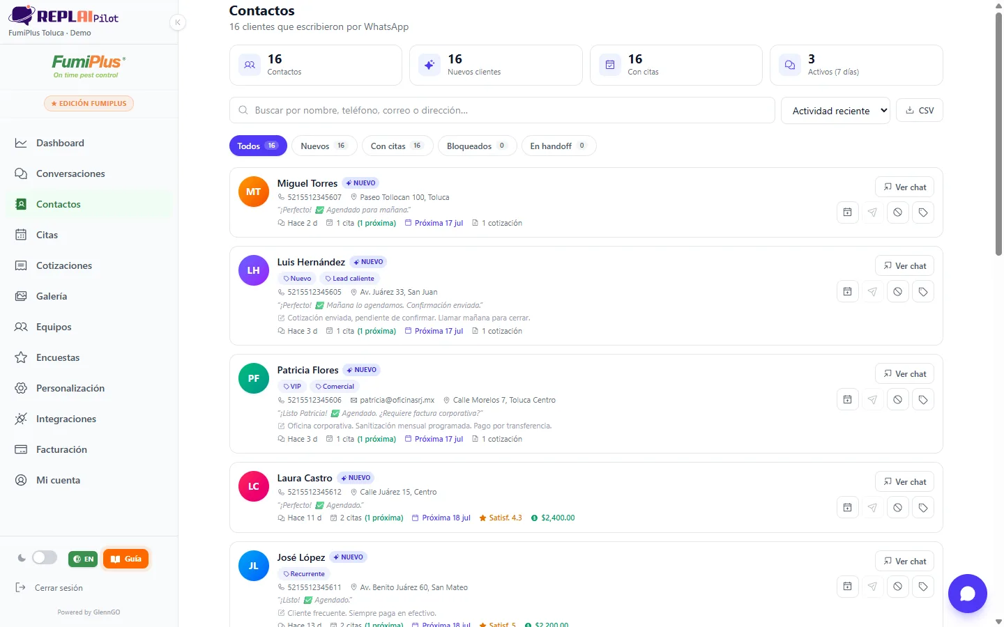Tag icon for Patricia Flores
This screenshot has height=627, width=1004.
pos(923,400)
